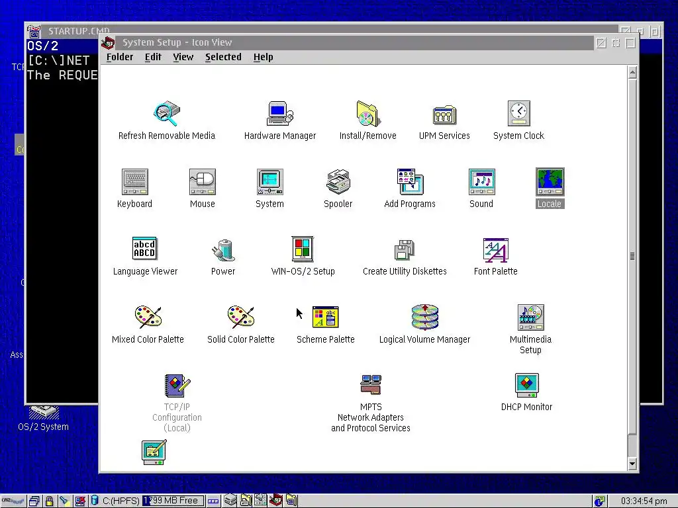Select the Mouse settings icon
This screenshot has width=678, height=508.
click(x=203, y=182)
